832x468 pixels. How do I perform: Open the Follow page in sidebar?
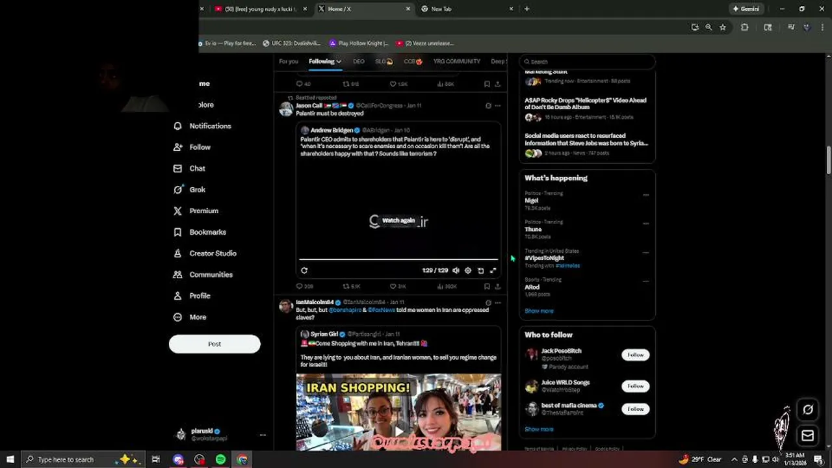[x=192, y=148]
